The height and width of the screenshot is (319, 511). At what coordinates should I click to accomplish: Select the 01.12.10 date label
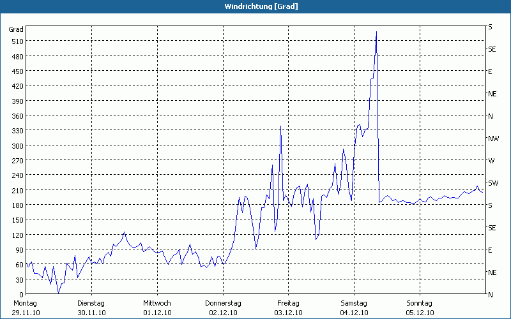(157, 313)
